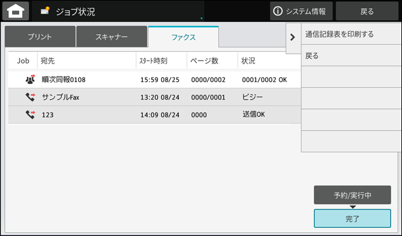
Task: Expand the small teal arrow under title bar
Action: (202, 18)
